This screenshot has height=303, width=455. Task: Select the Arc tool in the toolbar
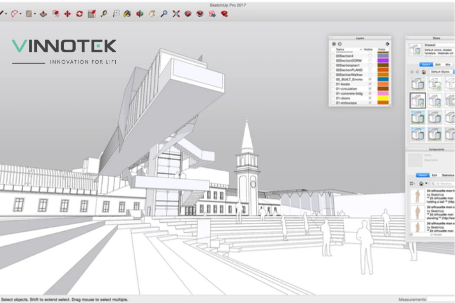[14, 14]
